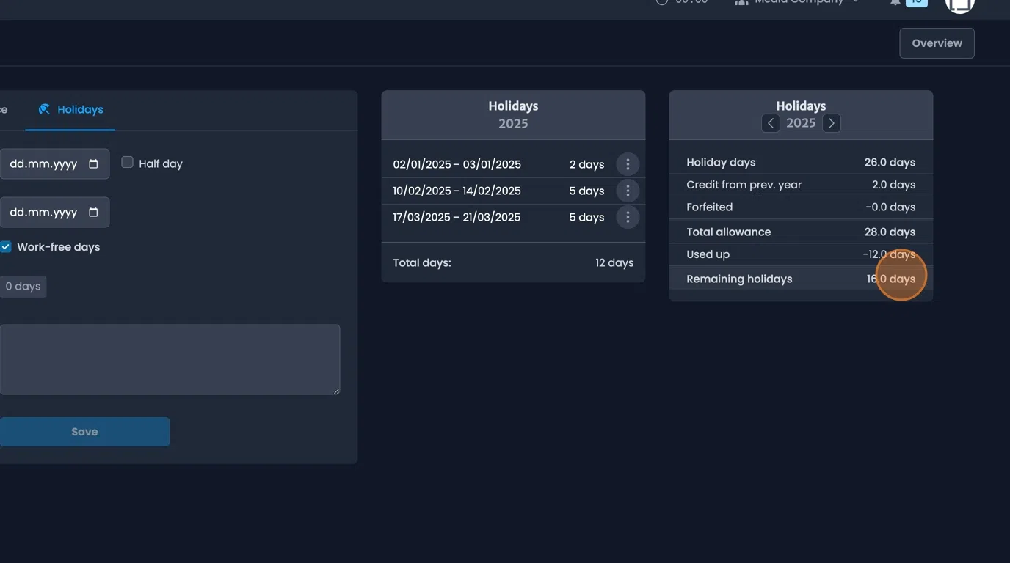Click the highlighted Remaining holidays value
Screen dimensions: 1010x563
tap(890, 279)
